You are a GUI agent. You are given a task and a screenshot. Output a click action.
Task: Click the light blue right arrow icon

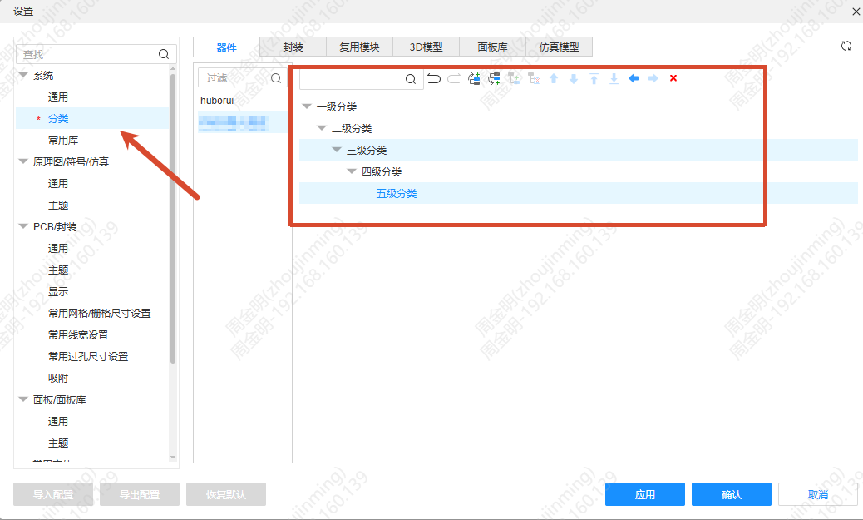pyautogui.click(x=653, y=78)
